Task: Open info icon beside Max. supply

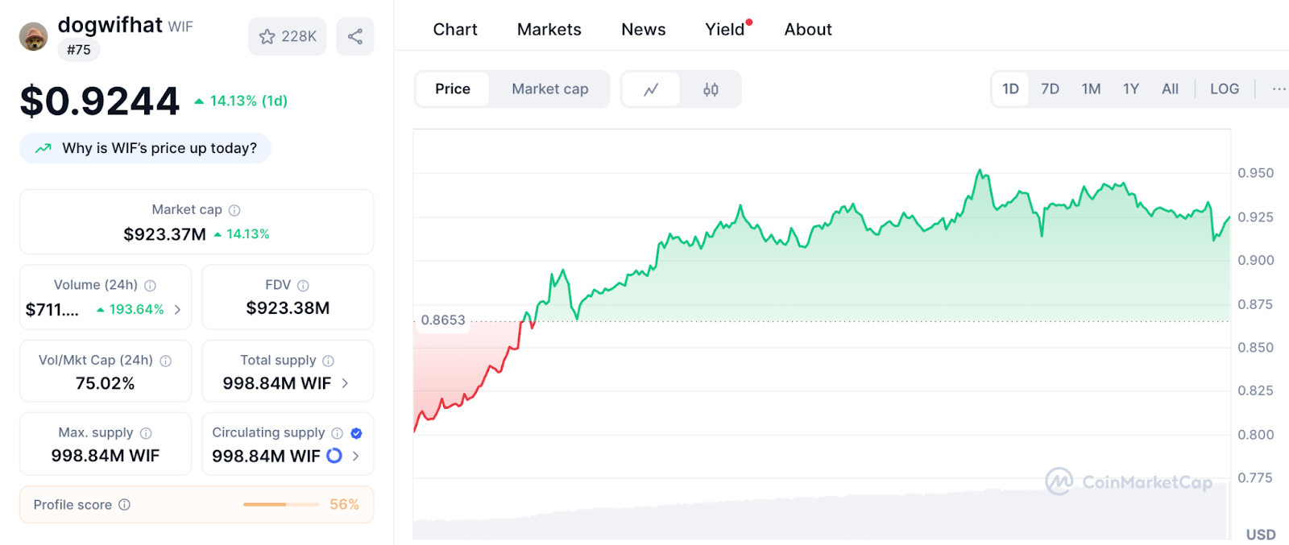Action: coord(146,433)
